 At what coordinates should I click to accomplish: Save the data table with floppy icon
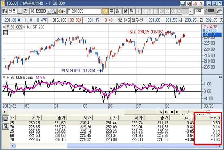[6, 119]
